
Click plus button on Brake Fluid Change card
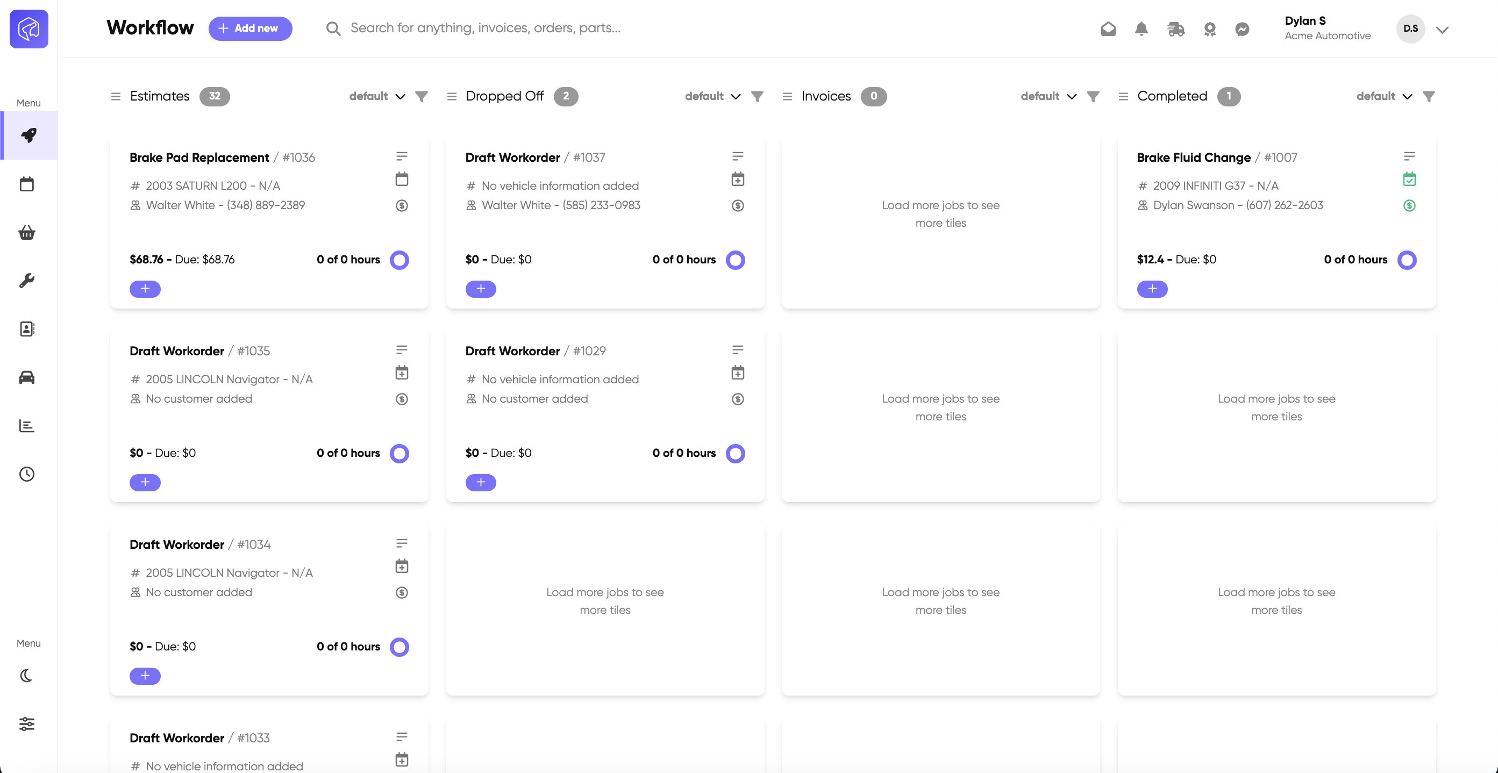[x=1153, y=289]
